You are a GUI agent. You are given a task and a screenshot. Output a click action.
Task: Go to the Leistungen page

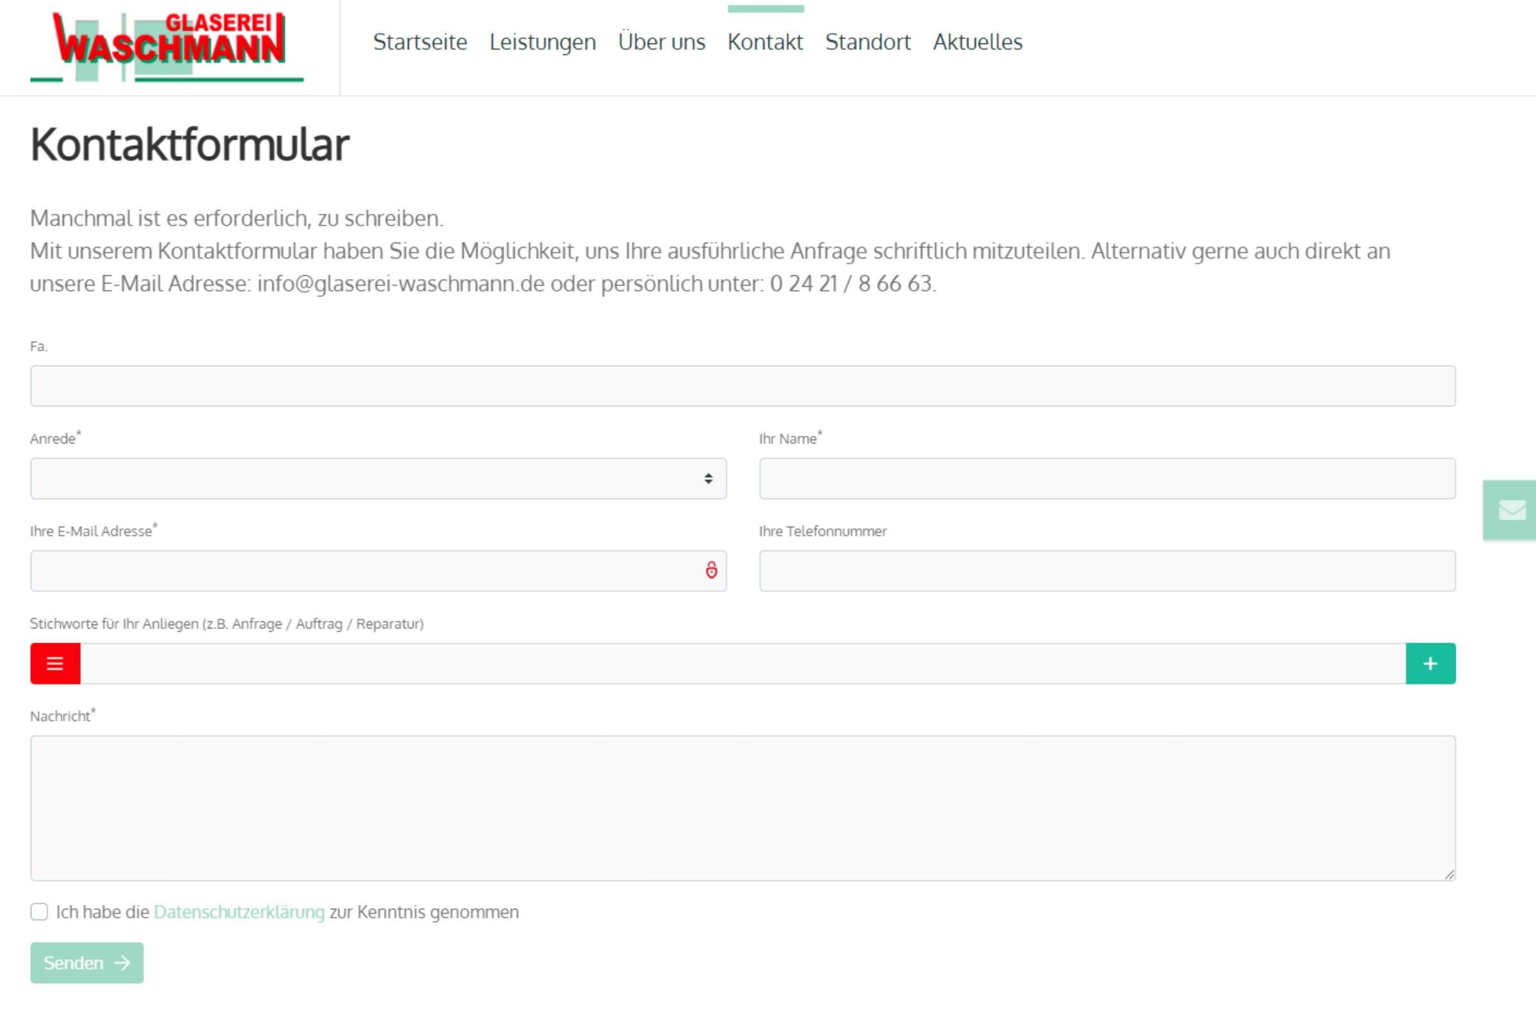click(x=542, y=42)
